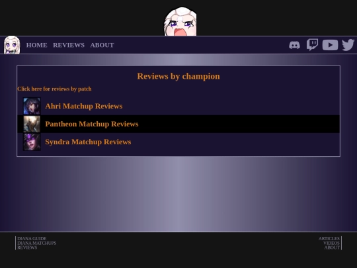Click the chibi Diana logo in navbar
Image resolution: width=357 pixels, height=268 pixels.
[12, 45]
